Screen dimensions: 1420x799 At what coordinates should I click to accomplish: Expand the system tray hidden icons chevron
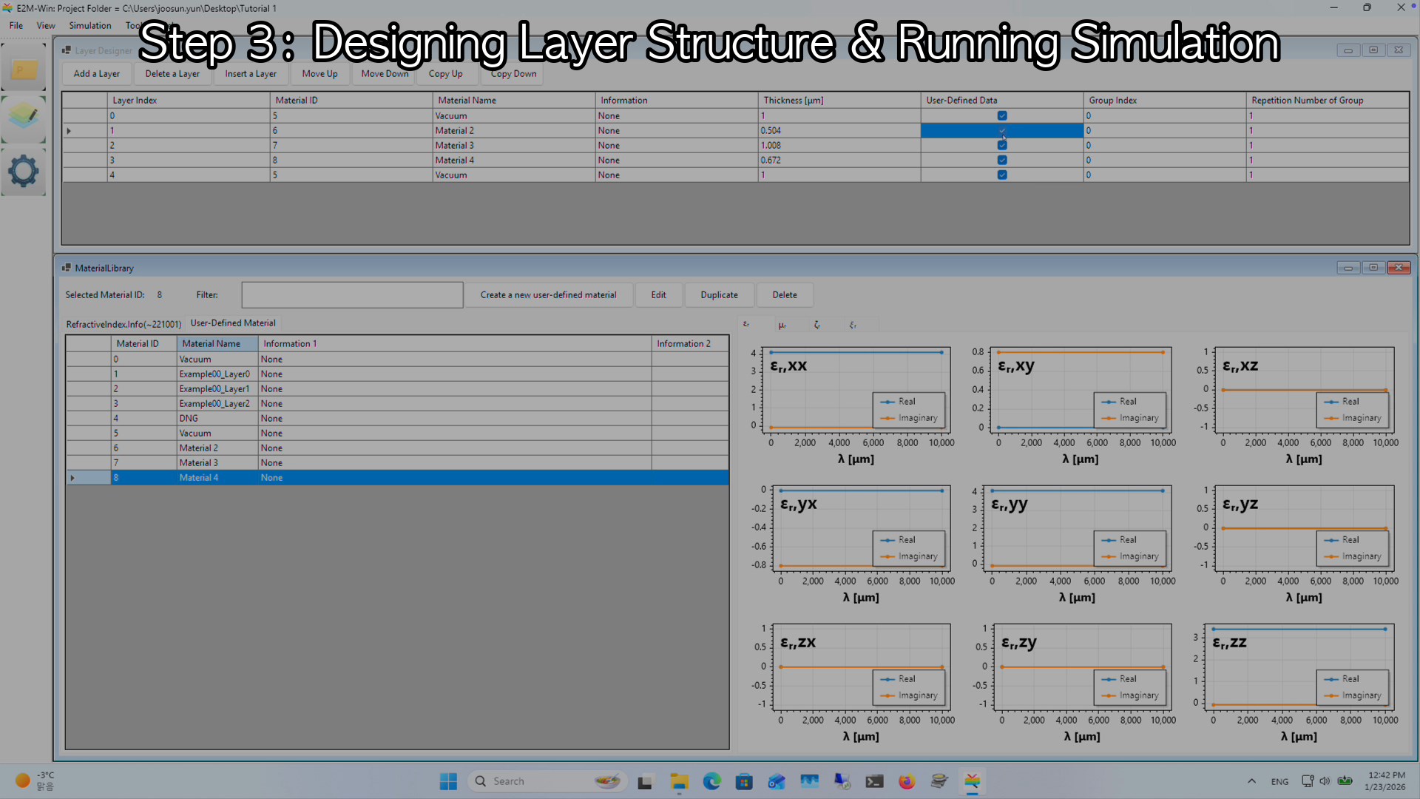click(1251, 781)
